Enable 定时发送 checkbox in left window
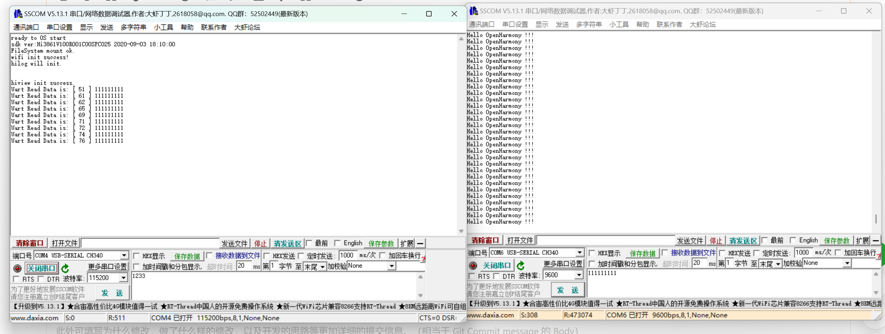The width and height of the screenshot is (885, 334). coord(301,256)
